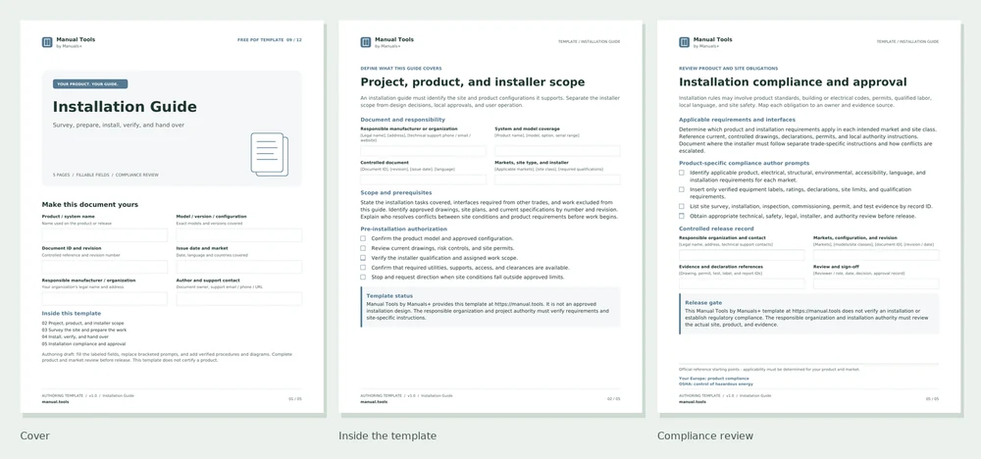Click the 'YOUR PRODUCT. YOUR GUIDE.' badge

click(x=90, y=83)
